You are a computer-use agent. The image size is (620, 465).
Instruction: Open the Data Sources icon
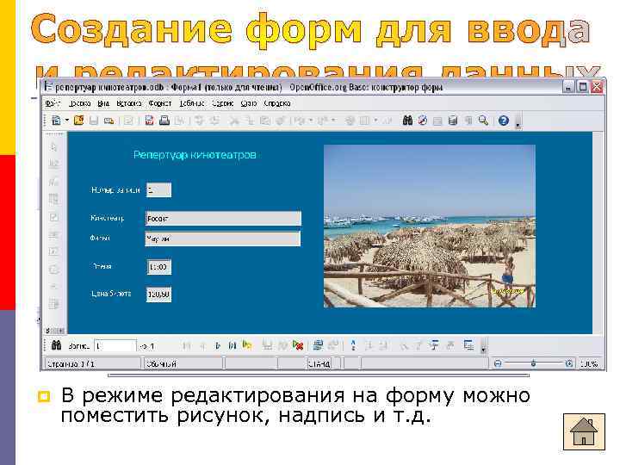click(453, 121)
